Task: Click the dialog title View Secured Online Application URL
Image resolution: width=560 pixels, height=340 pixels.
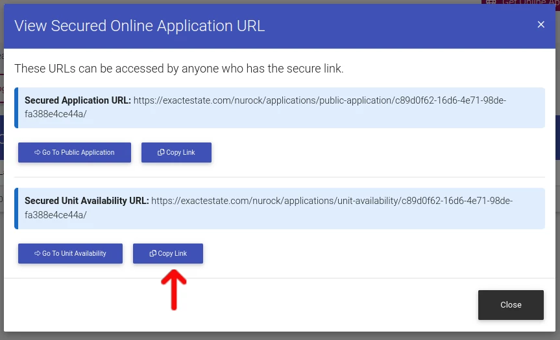Action: tap(140, 26)
